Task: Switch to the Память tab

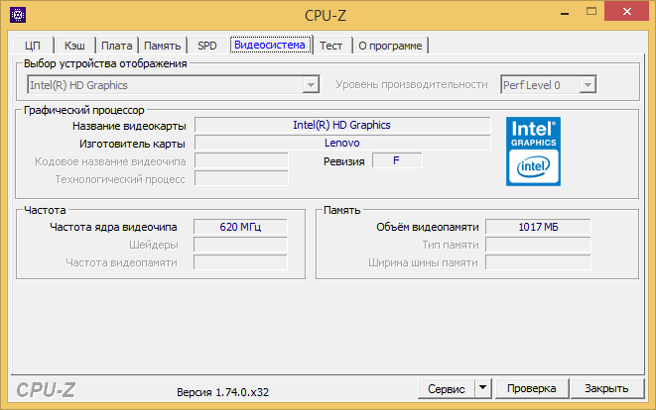Action: 163,46
